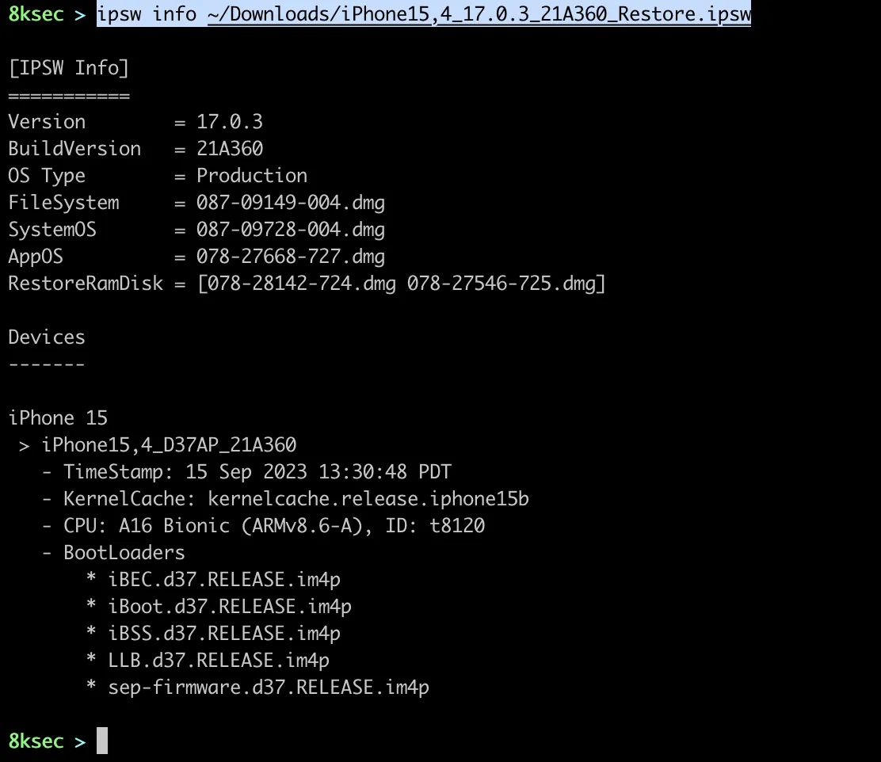Screen dimensions: 881x762
Task: Click the RestoreRamDisk entry 078-27546-725.dmg
Action: coord(502,284)
